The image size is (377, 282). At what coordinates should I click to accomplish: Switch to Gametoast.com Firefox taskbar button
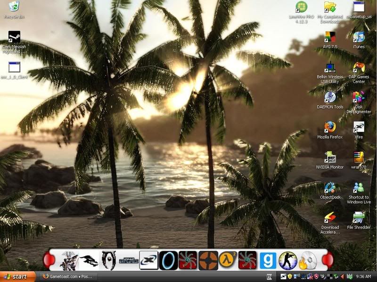(x=68, y=276)
